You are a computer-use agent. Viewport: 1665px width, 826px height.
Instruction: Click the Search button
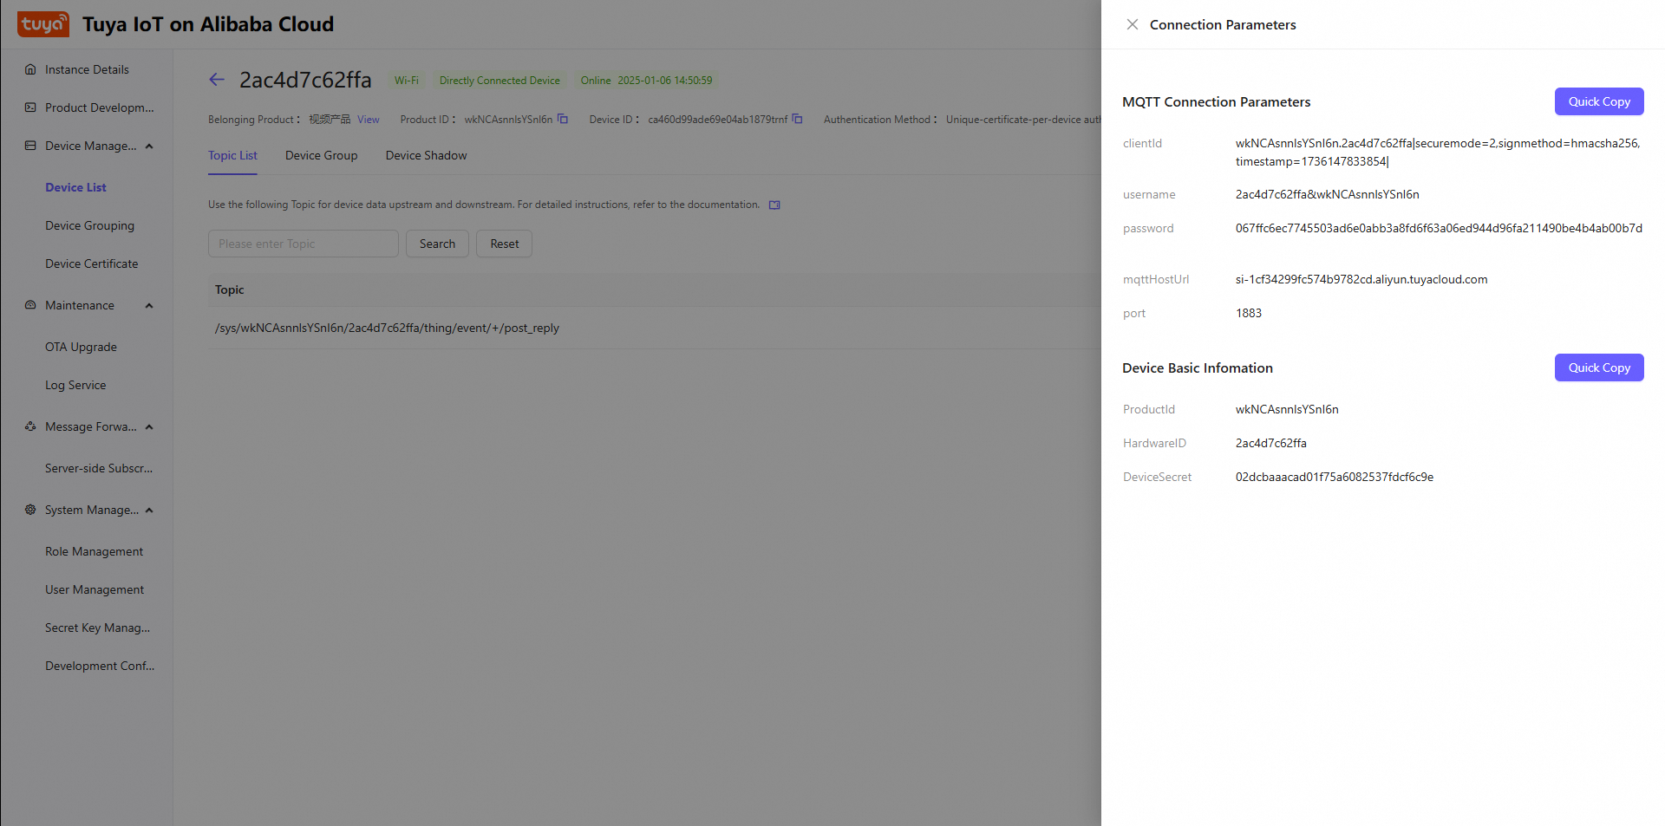[x=437, y=244]
